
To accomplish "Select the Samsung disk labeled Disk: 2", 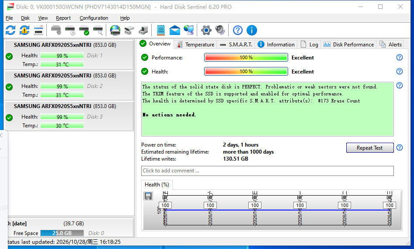I will click(x=69, y=85).
